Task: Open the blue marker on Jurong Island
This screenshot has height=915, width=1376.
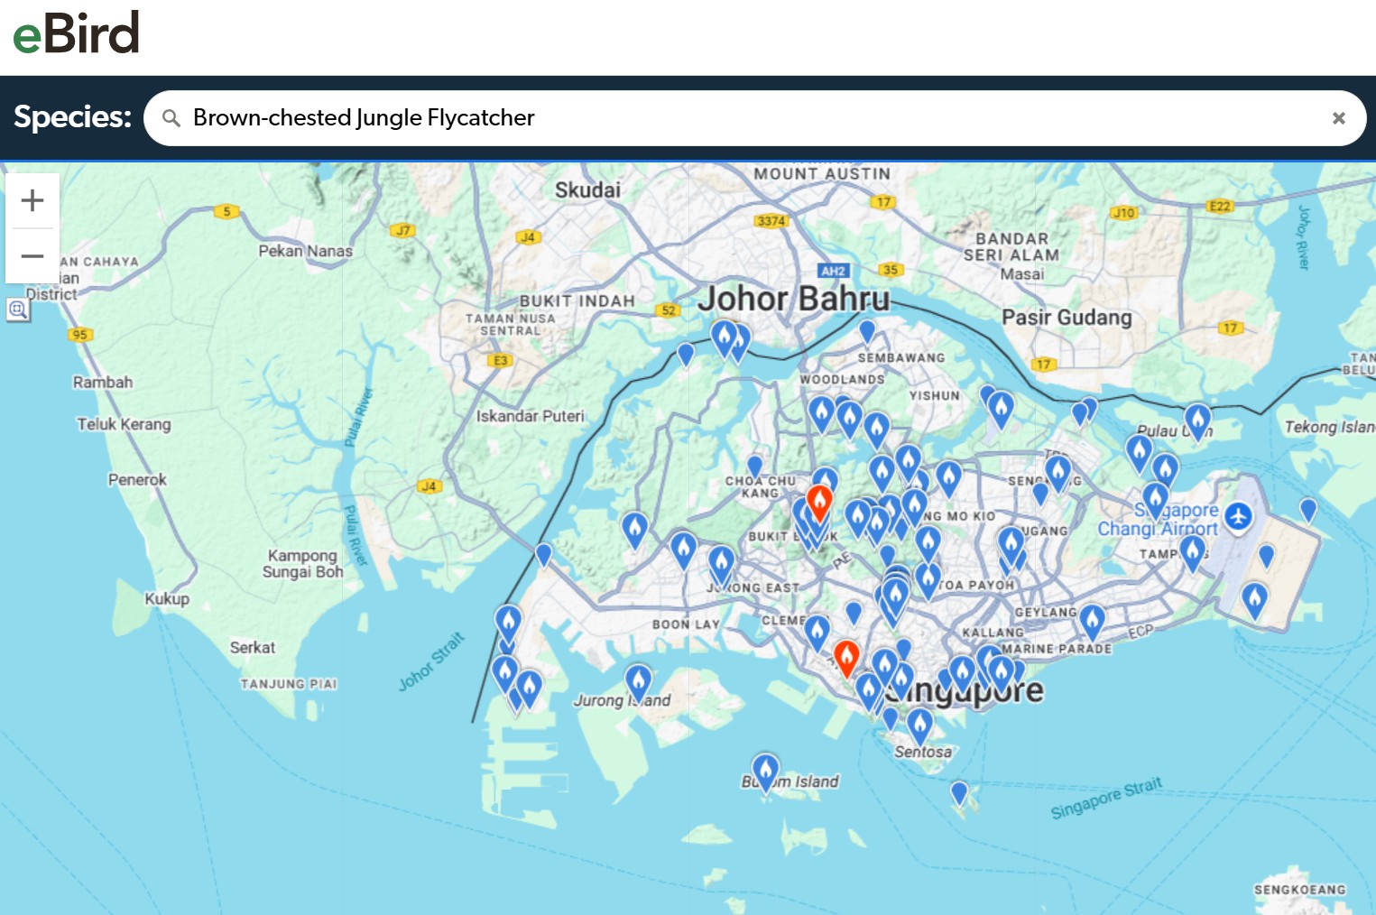Action: [x=638, y=681]
